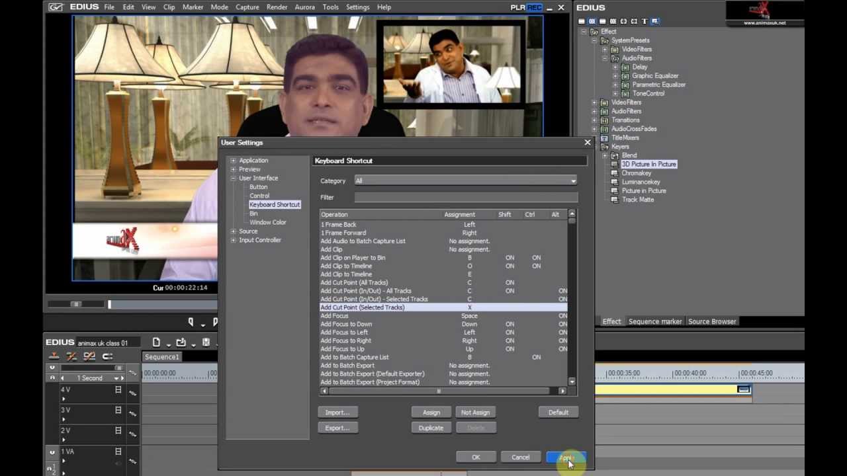Viewport: 847px width, 476px height.
Task: Open the Marker menu
Action: pyautogui.click(x=193, y=7)
